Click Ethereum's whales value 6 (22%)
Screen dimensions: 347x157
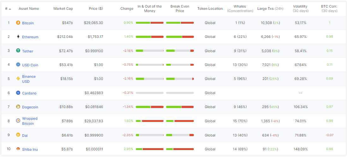tap(240, 37)
